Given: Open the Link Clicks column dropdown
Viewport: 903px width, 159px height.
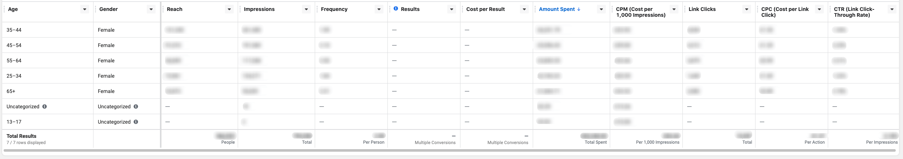Looking at the screenshot, I should [x=747, y=9].
